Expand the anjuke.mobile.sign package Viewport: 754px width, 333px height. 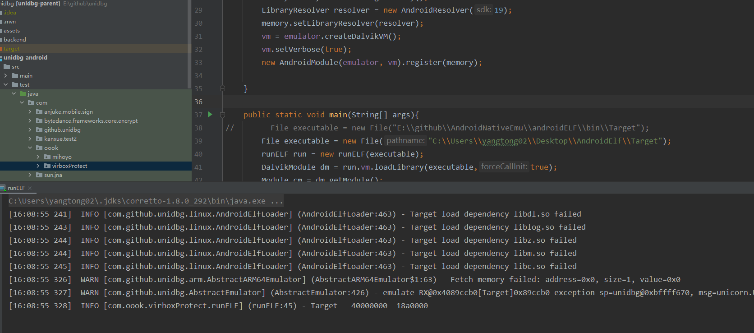(30, 112)
